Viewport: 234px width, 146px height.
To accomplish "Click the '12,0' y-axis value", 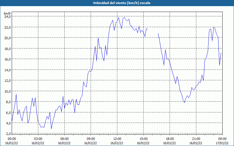I will pos(7,81).
